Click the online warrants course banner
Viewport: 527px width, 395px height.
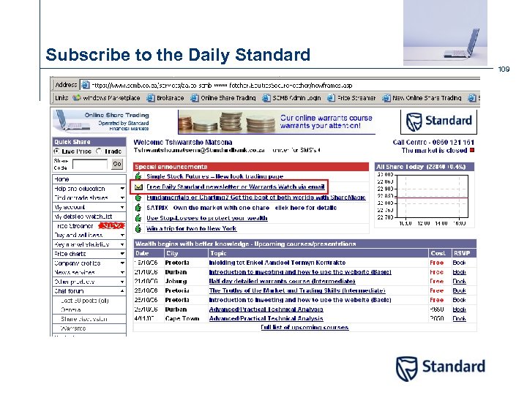(x=277, y=121)
